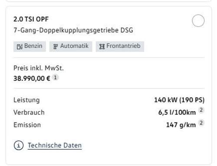Open footnote 1 next to the price
The image size is (217, 166).
pyautogui.click(x=55, y=77)
